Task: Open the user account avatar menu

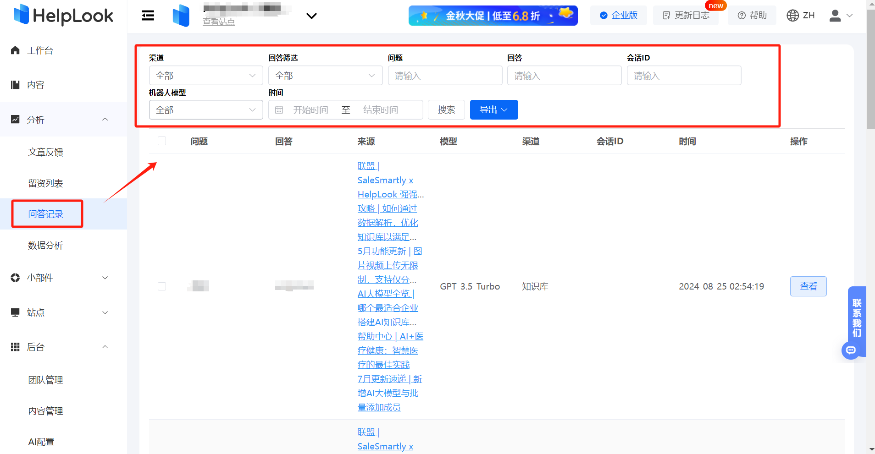Action: (x=841, y=16)
